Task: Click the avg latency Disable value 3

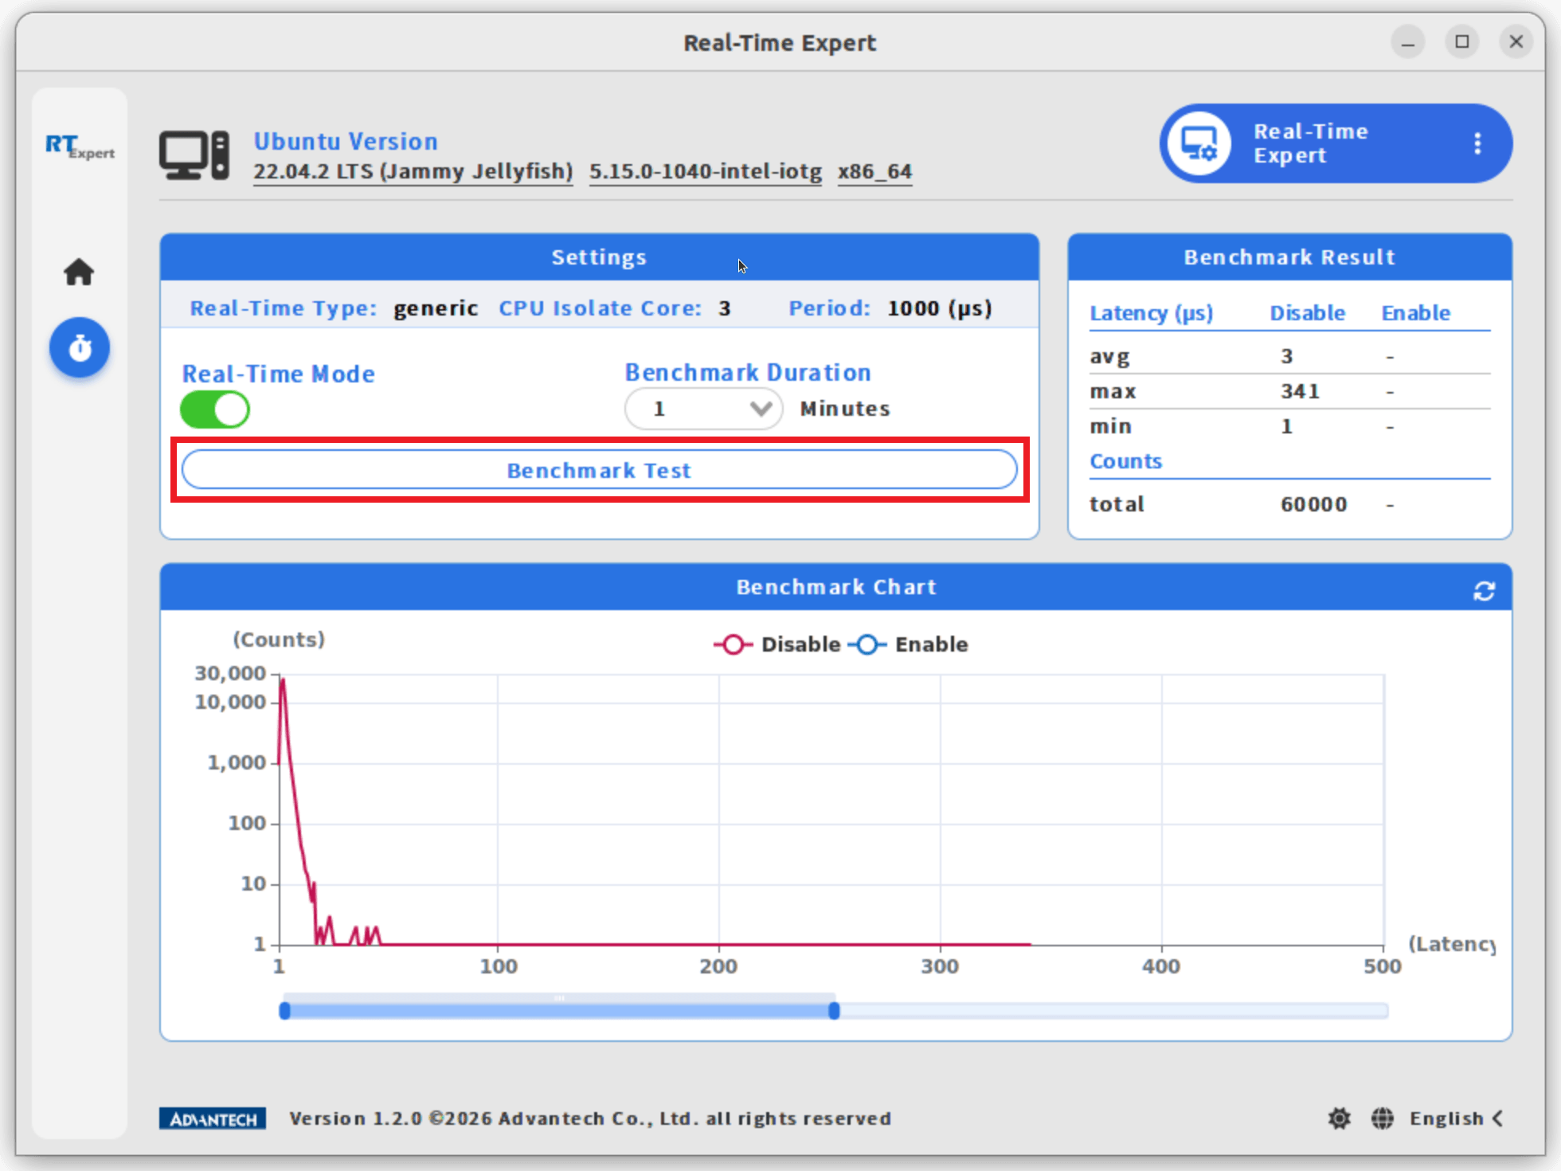Action: (1286, 356)
